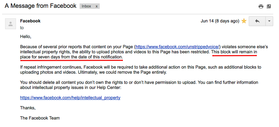The image size is (279, 127).
Task: Print this email with printer icon
Action: pos(261,6)
